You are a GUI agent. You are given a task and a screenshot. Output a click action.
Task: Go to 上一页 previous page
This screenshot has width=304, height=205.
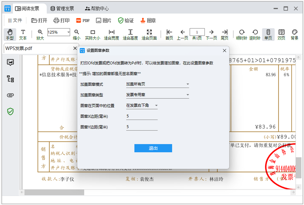coord(182,35)
